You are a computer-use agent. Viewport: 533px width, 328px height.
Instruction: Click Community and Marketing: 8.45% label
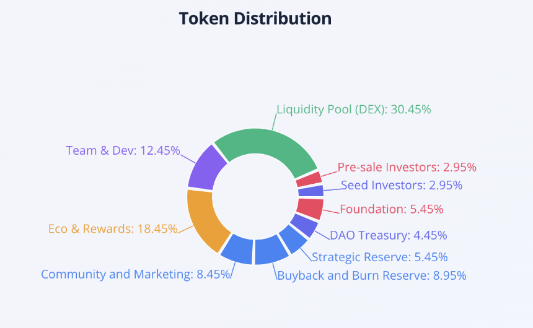(x=136, y=274)
